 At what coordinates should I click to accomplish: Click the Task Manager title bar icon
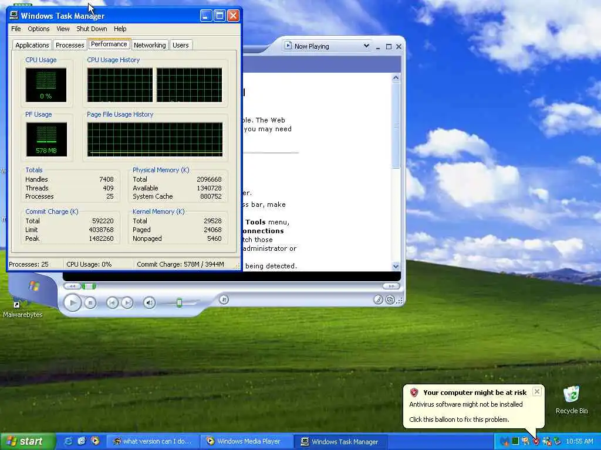point(14,15)
